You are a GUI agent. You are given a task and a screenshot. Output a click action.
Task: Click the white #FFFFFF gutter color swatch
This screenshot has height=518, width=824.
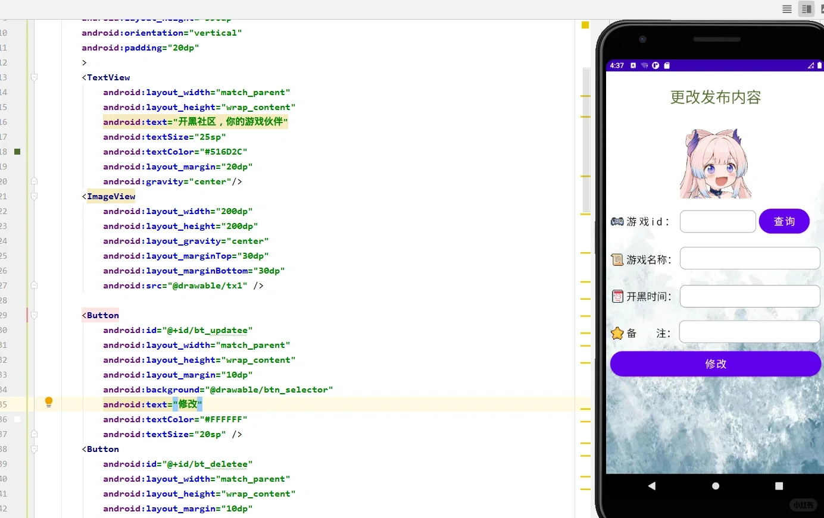[17, 419]
